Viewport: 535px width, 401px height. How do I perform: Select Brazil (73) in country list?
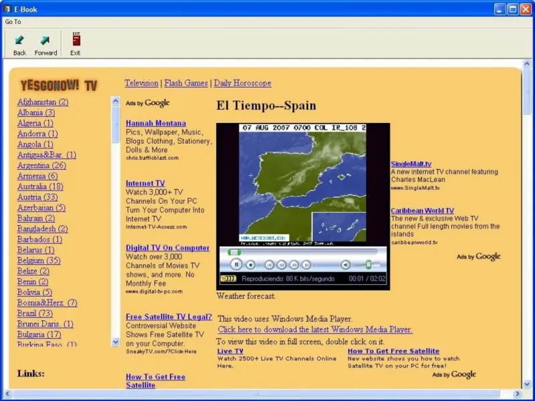click(x=35, y=313)
